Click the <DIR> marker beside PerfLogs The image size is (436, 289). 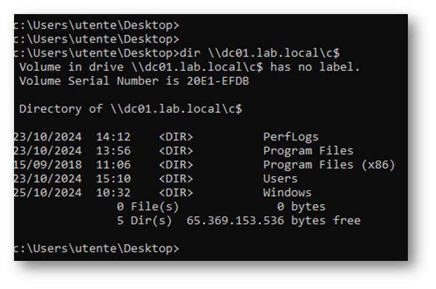click(175, 137)
